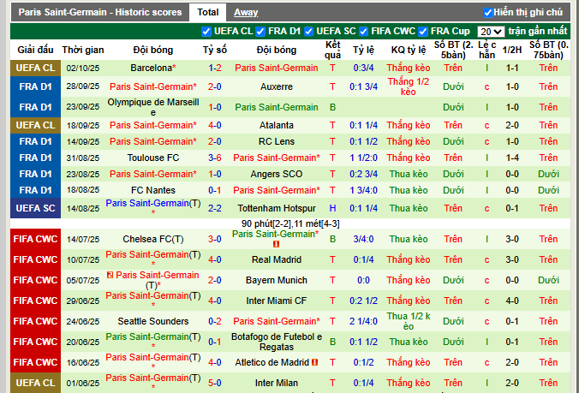Click the Thời gian column header

click(x=83, y=50)
